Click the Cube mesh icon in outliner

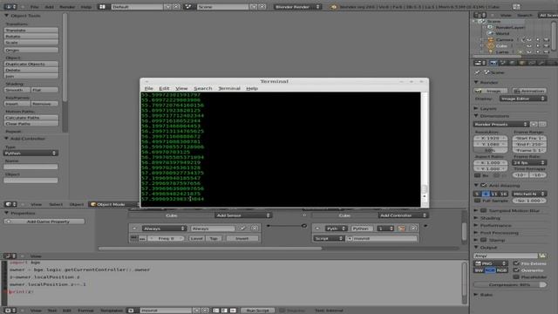pyautogui.click(x=491, y=46)
